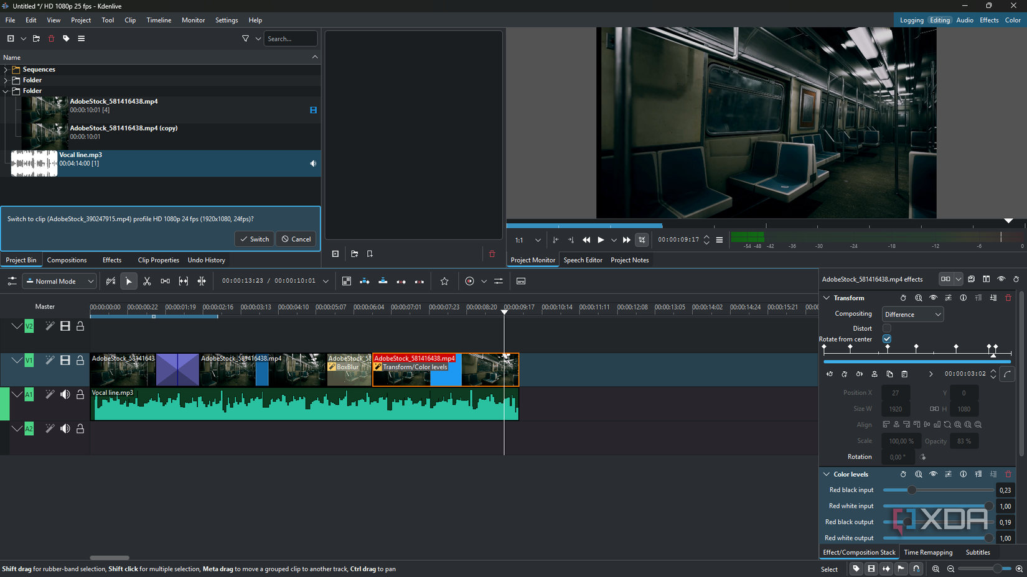Click the play button in Project Monitor
The width and height of the screenshot is (1027, 577).
click(601, 240)
